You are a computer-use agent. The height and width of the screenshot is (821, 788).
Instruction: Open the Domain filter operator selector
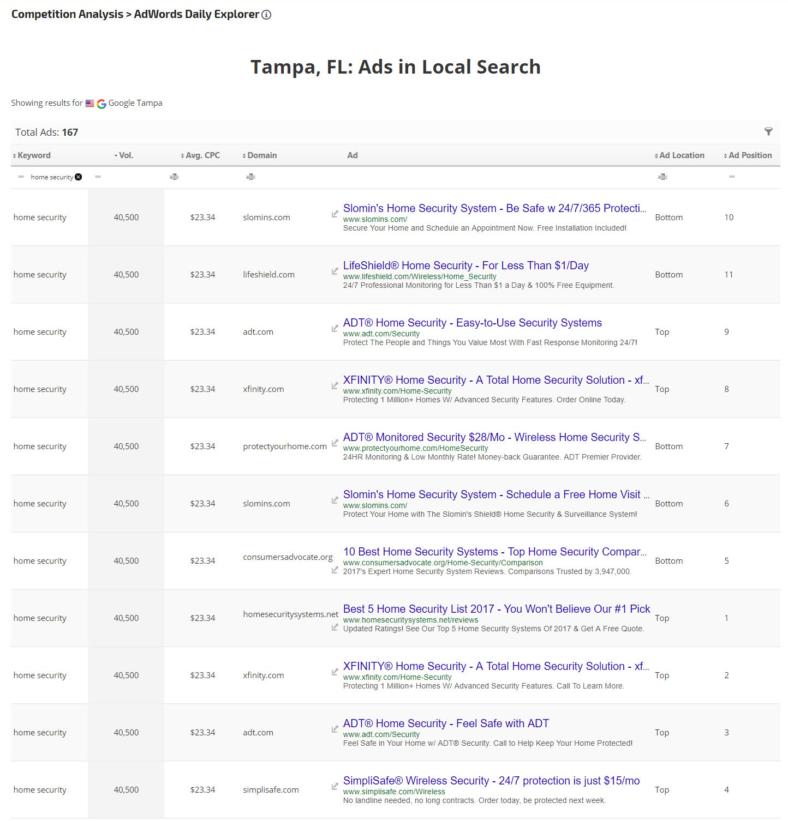click(250, 177)
